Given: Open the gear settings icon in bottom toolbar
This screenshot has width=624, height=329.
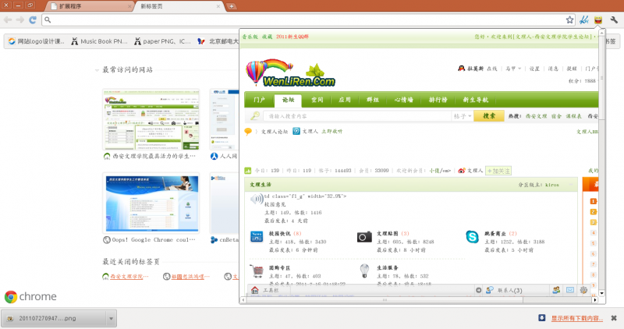Looking at the screenshot, I should [583, 290].
